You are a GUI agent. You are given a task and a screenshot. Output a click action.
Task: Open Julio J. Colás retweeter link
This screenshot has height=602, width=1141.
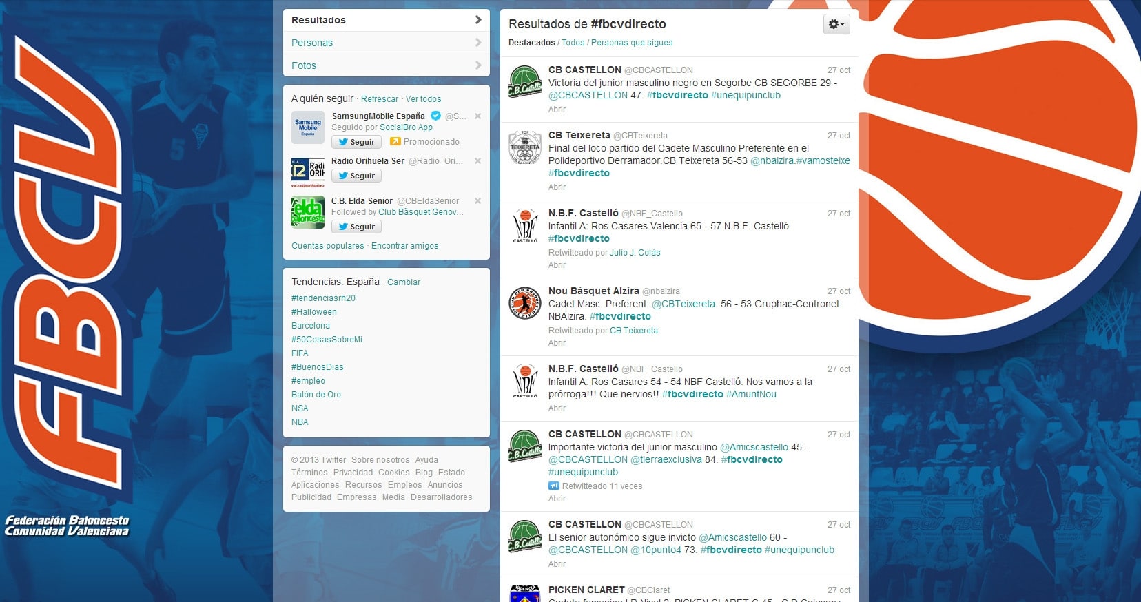click(635, 253)
